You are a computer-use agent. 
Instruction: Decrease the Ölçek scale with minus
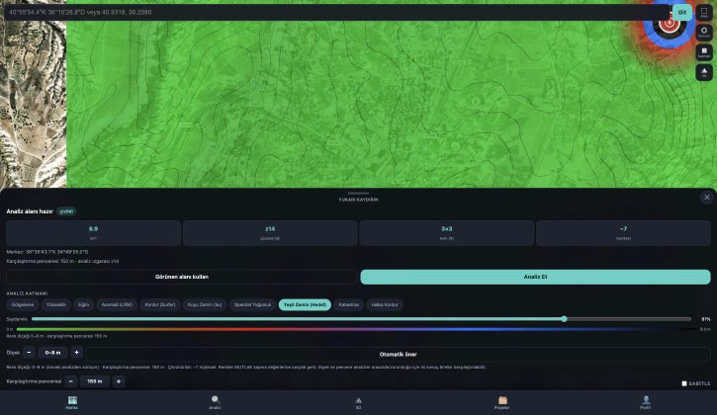[29, 353]
